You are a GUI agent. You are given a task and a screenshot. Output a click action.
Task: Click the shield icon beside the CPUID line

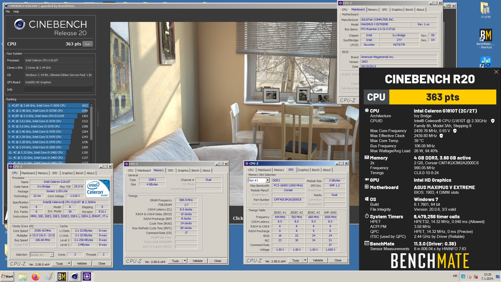[x=493, y=121]
